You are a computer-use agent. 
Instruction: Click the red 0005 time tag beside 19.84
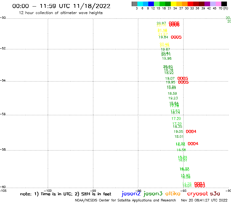(176, 37)
